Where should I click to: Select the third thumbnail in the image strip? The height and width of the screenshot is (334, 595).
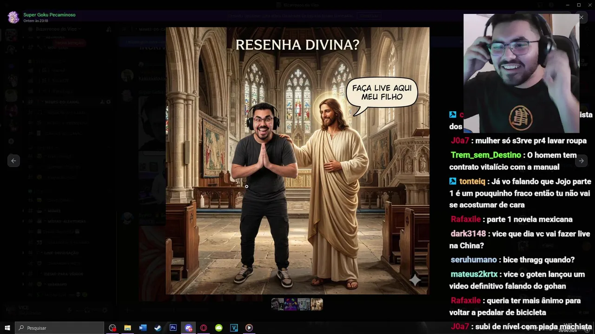tap(304, 304)
